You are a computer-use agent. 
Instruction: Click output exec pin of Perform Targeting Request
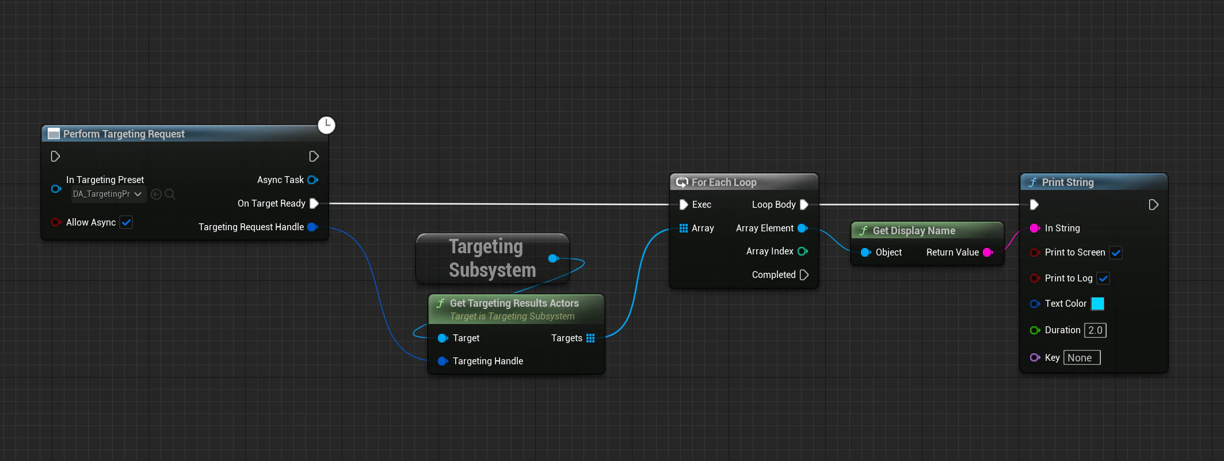(314, 157)
